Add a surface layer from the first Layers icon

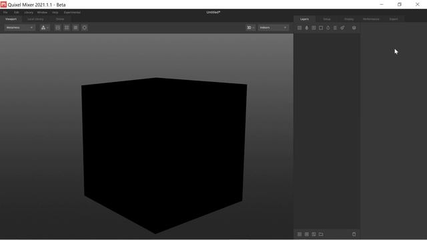click(300, 28)
